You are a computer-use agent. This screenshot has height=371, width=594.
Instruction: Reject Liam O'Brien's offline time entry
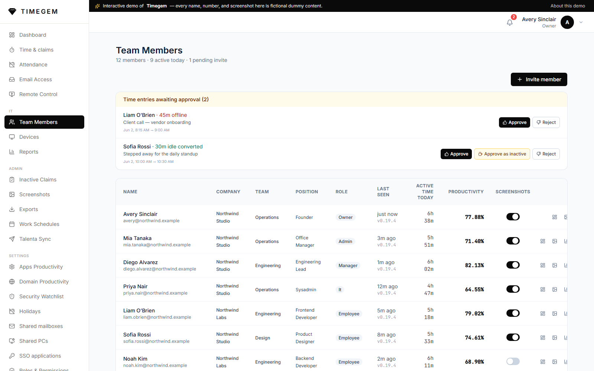tap(546, 122)
